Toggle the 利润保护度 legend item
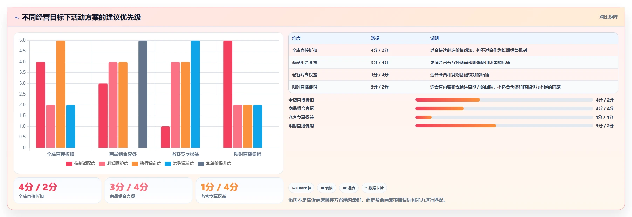This screenshot has height=217, width=632. 114,163
